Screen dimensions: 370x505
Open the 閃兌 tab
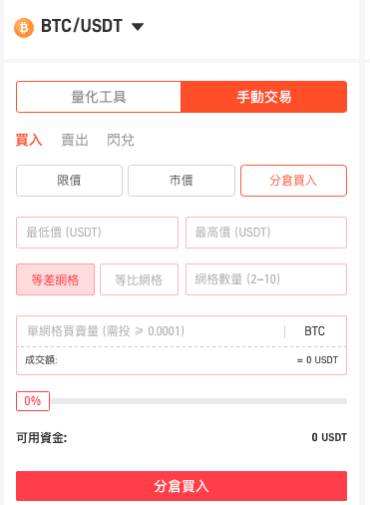point(121,140)
